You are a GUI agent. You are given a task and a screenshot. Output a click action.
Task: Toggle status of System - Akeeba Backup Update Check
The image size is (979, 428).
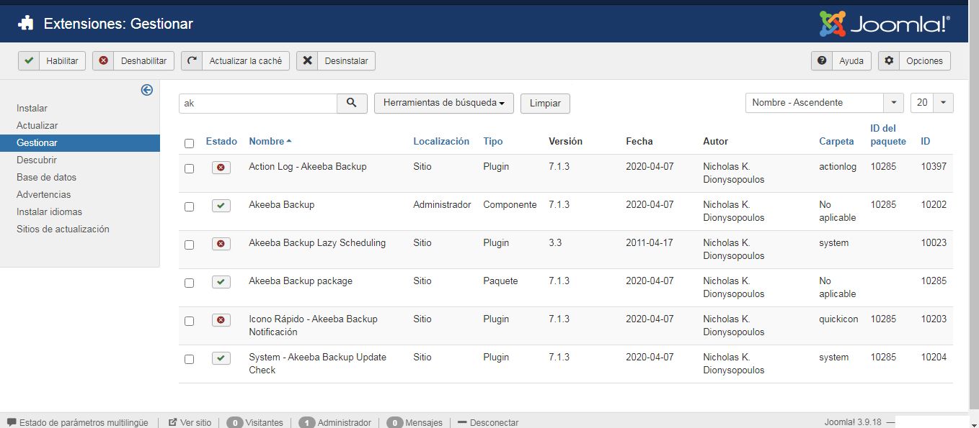[221, 358]
